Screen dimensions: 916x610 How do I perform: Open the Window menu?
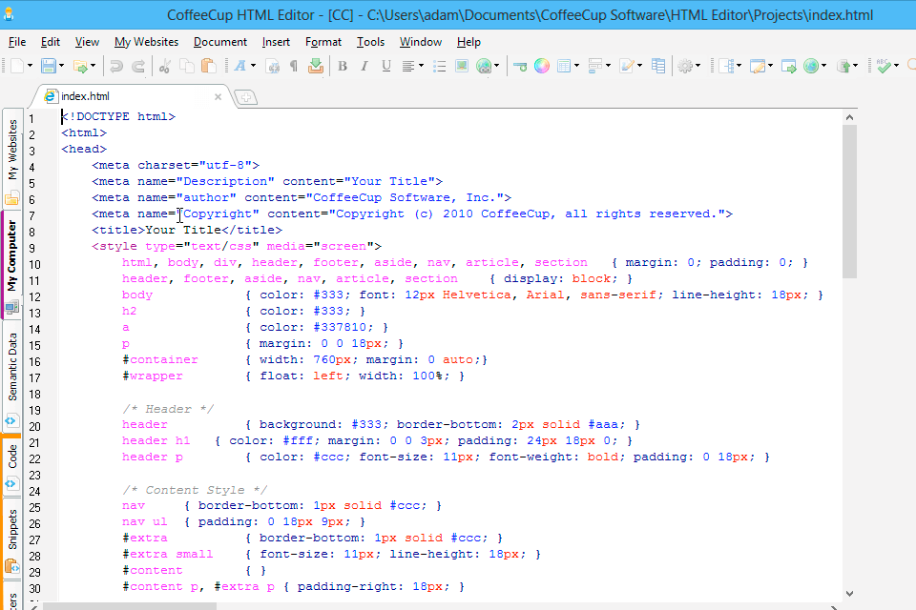point(421,42)
